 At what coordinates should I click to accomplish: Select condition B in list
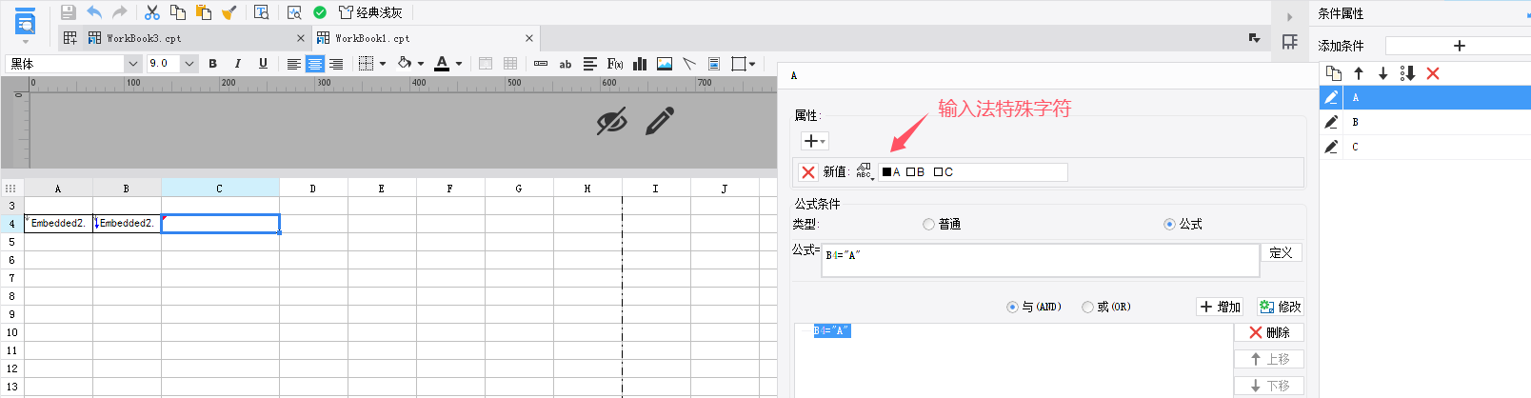point(1424,122)
